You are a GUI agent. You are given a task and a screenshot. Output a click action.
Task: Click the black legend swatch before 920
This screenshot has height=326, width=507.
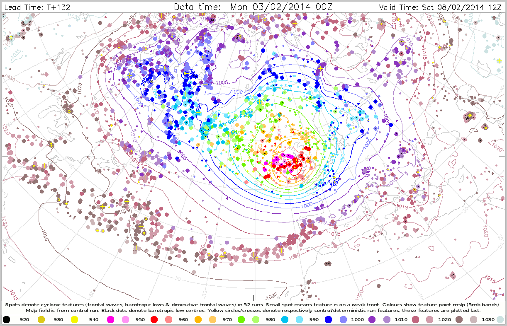click(7, 319)
